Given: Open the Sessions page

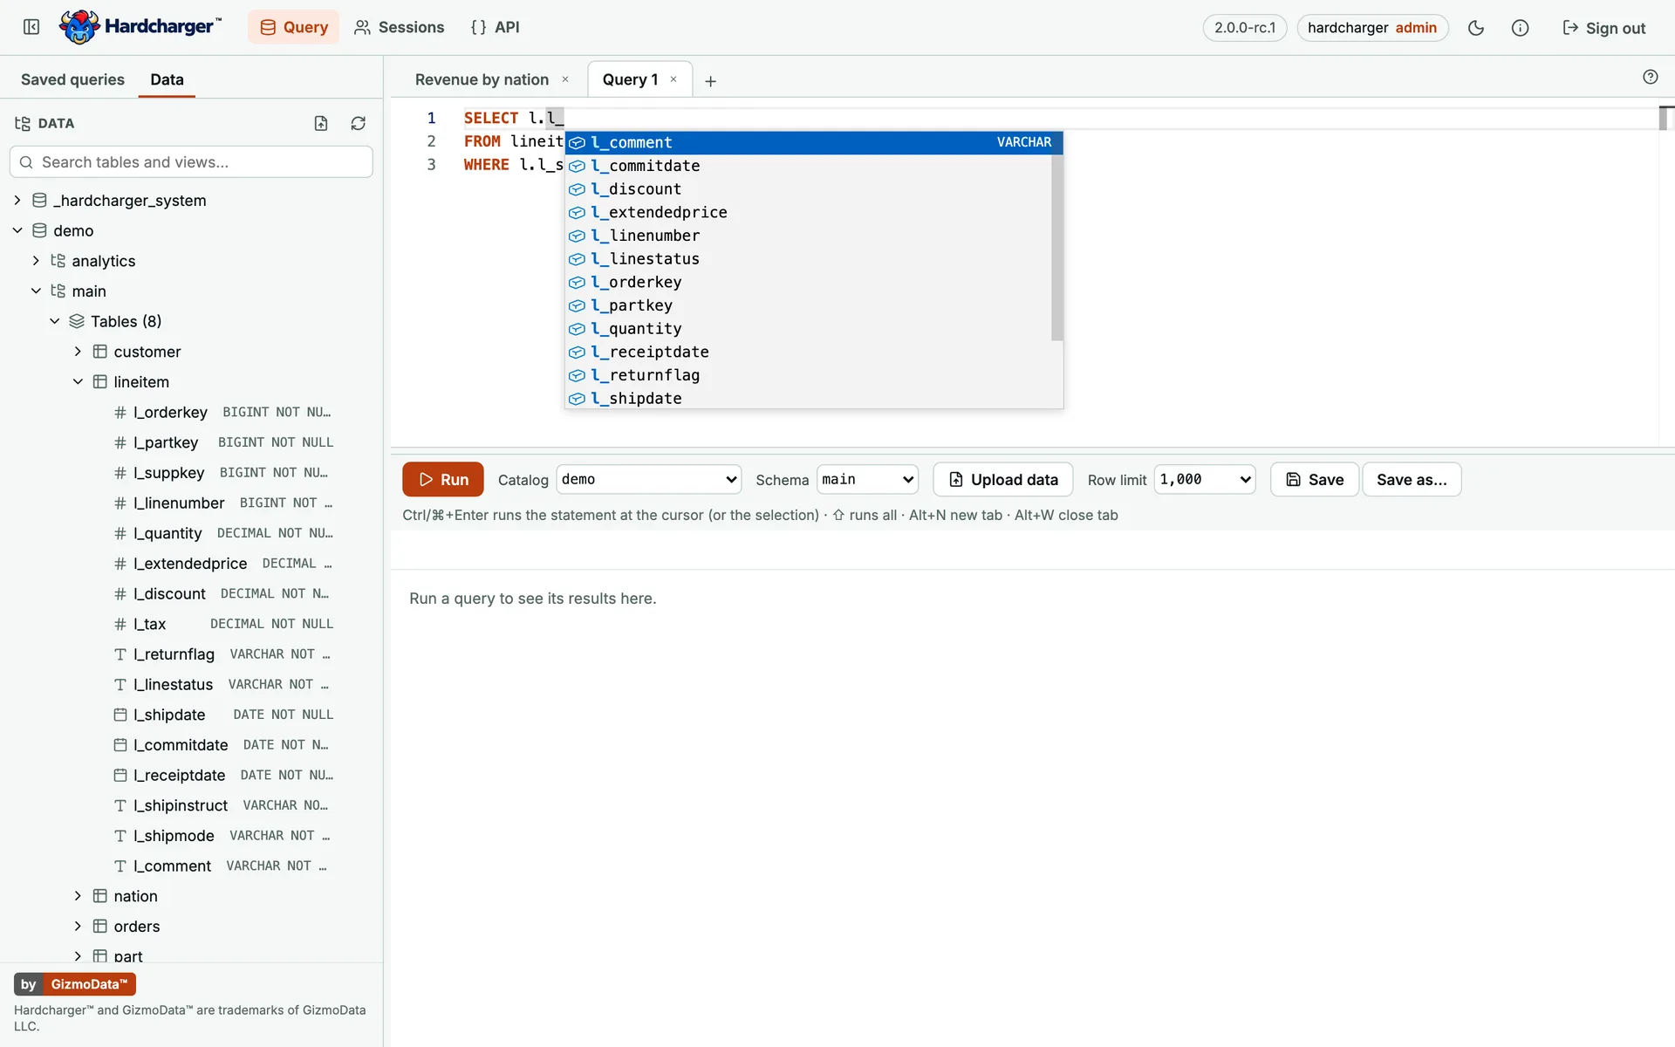Looking at the screenshot, I should click(x=400, y=27).
